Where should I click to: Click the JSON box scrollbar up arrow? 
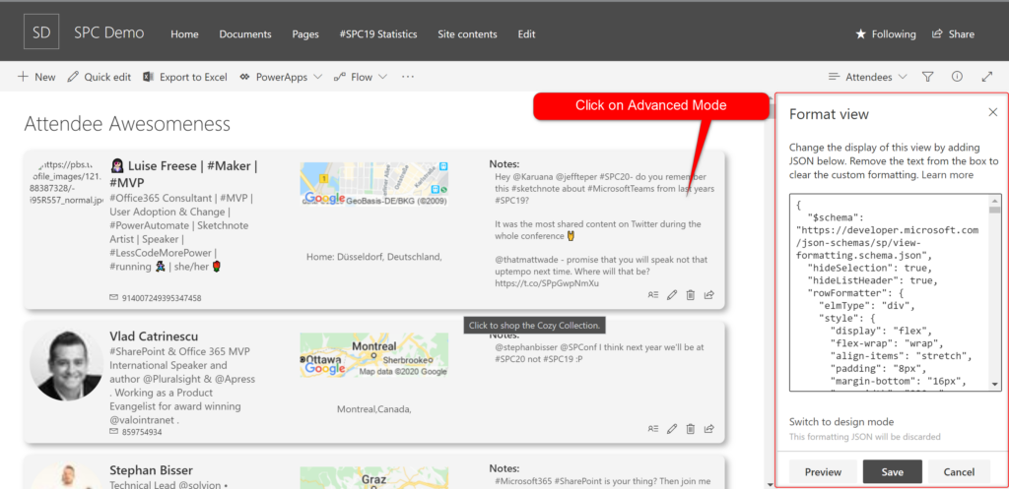coord(995,200)
